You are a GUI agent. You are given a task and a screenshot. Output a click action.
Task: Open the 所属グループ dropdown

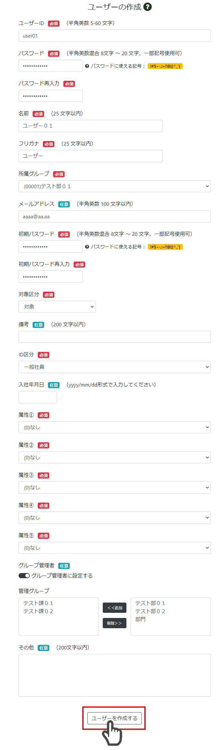point(115,186)
